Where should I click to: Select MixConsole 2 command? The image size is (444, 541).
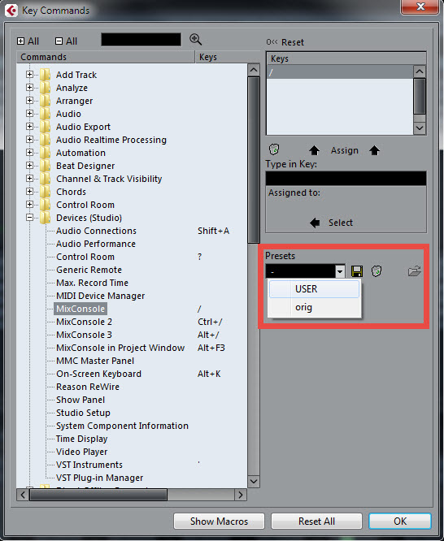click(84, 322)
